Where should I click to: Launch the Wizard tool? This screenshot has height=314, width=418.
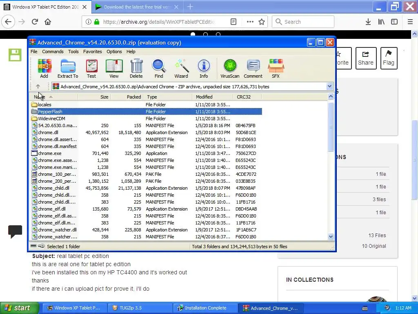point(181,69)
